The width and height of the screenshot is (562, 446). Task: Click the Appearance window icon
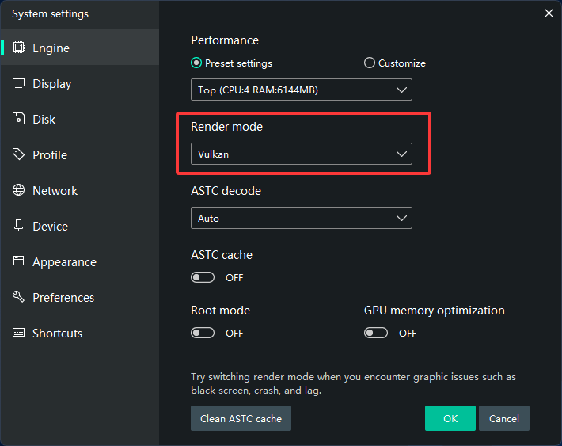click(19, 261)
